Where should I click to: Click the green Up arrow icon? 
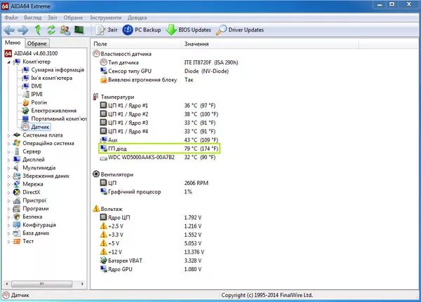point(38,29)
